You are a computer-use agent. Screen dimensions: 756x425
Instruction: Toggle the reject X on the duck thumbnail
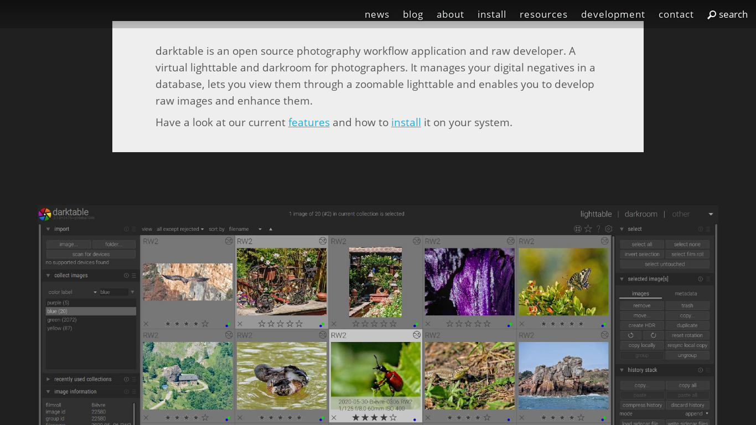(x=240, y=418)
